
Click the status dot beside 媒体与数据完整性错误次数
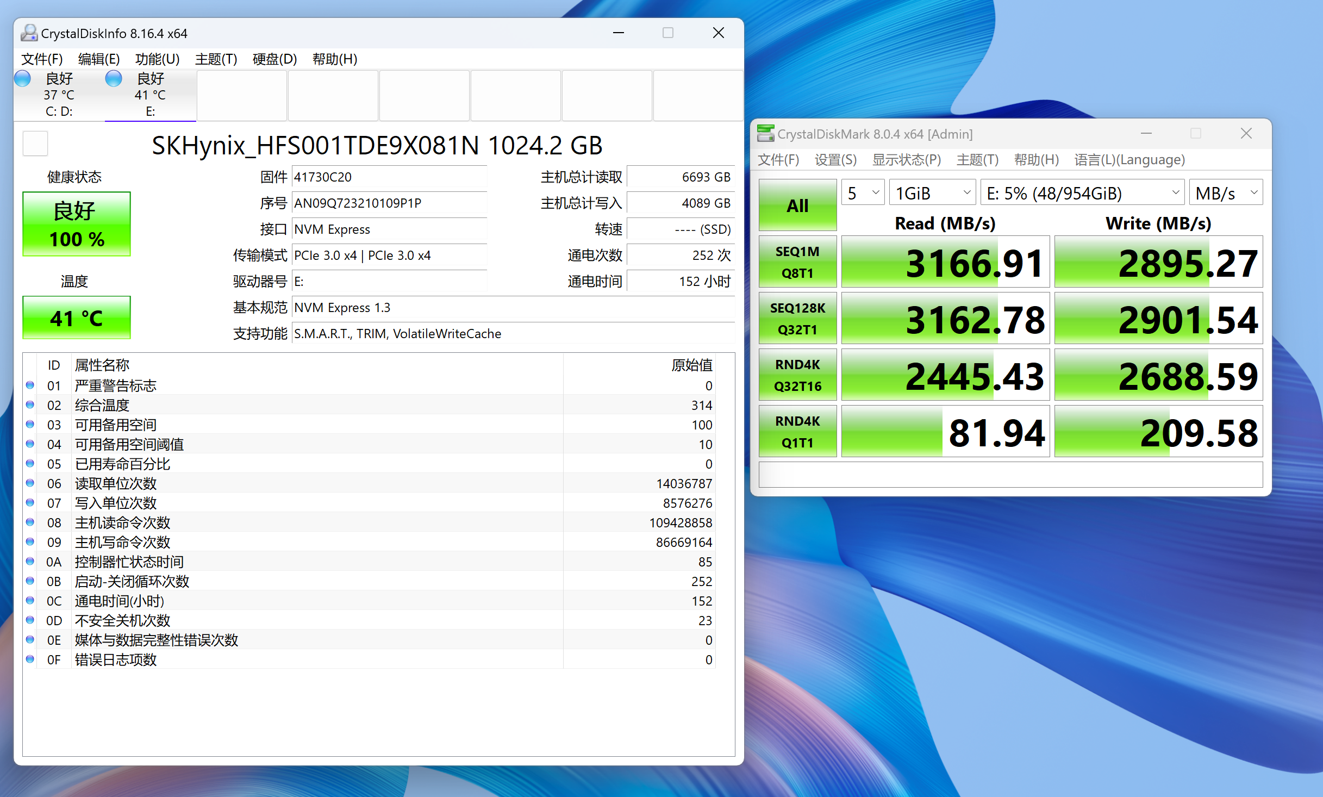point(30,640)
